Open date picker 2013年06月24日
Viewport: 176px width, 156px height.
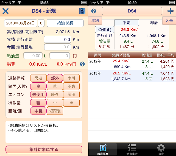click(21, 23)
